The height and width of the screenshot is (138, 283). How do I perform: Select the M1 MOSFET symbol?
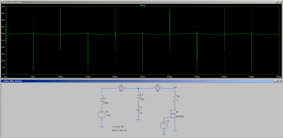click(x=173, y=114)
